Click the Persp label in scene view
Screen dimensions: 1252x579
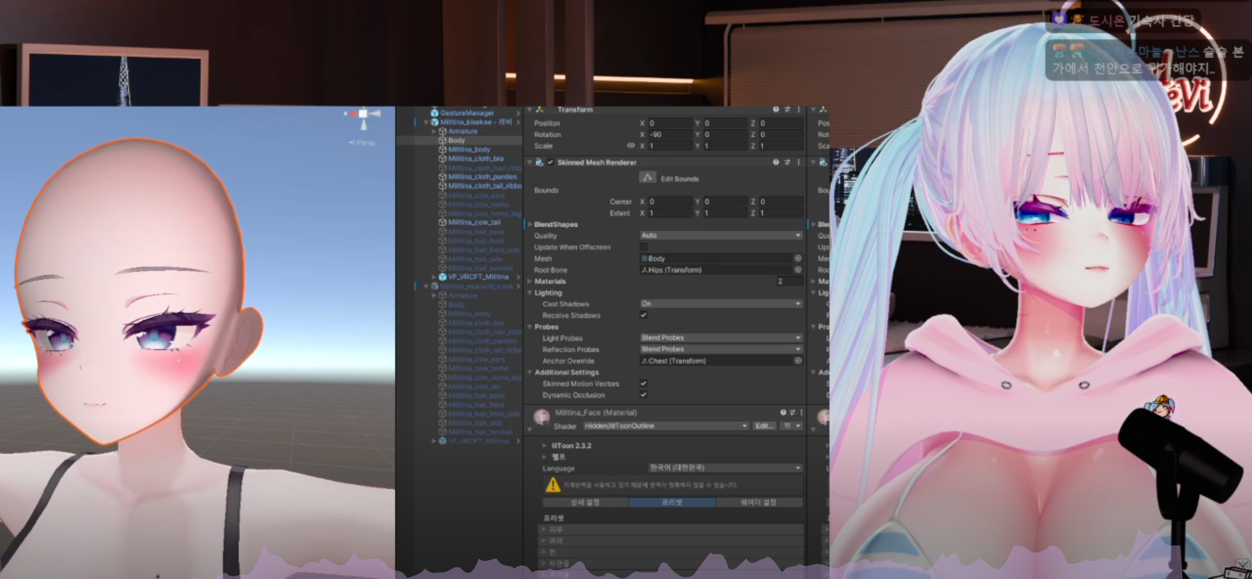[x=363, y=142]
